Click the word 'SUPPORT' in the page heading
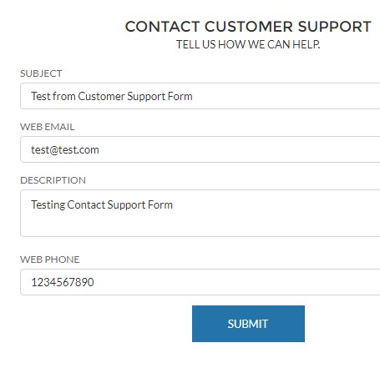This screenshot has height=368, width=380. pos(335,27)
